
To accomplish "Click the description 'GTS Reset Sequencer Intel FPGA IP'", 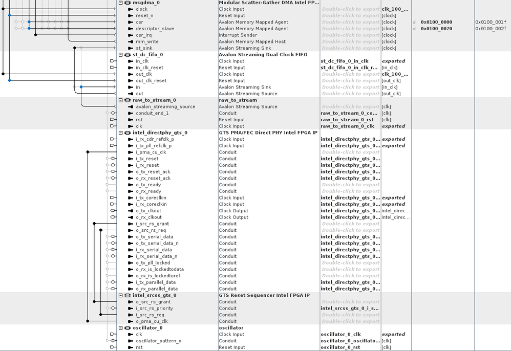I will coord(264,295).
